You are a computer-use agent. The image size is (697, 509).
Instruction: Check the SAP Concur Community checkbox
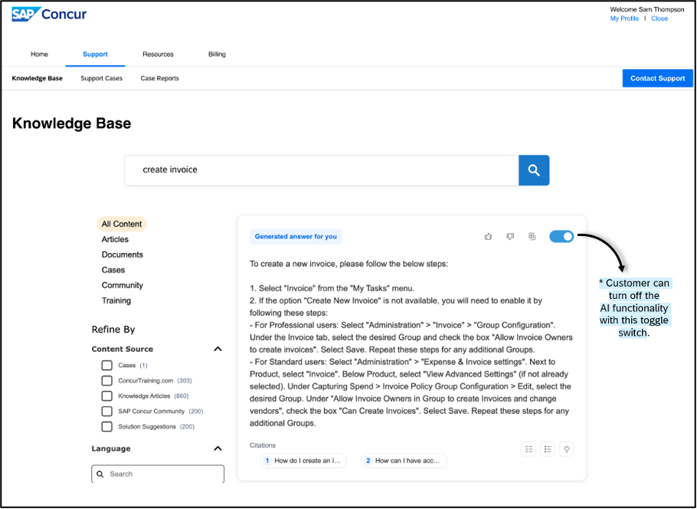tap(106, 411)
